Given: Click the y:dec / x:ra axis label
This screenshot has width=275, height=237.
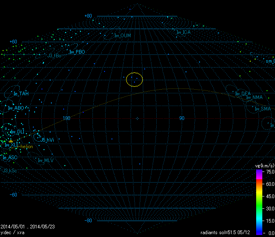Looking at the screenshot, I should tap(12, 232).
